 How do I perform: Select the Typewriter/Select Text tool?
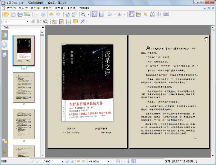[x=139, y=14]
